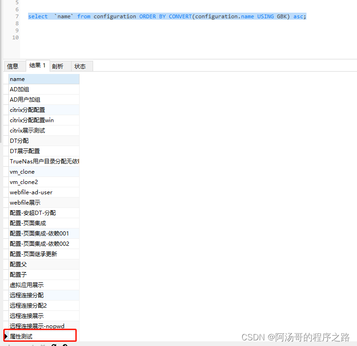Image resolution: width=357 pixels, height=346 pixels.
Task: Select the row 配置父
Action: point(44,264)
